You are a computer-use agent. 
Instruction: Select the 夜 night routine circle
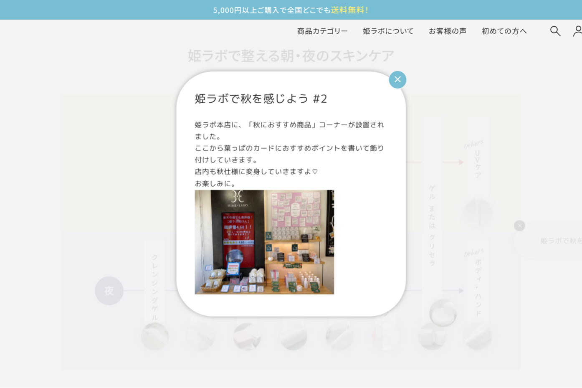click(109, 291)
